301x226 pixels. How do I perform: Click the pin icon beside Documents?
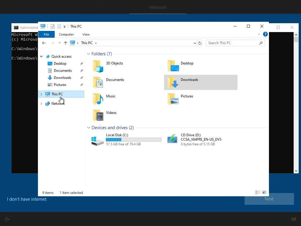point(82,71)
